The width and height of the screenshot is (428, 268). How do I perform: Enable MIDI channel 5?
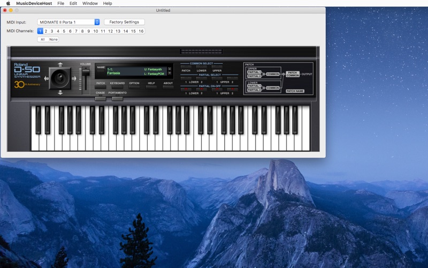point(64,31)
